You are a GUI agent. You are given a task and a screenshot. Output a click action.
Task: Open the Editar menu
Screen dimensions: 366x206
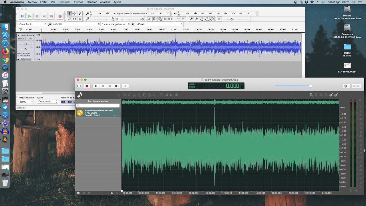coord(44,2)
